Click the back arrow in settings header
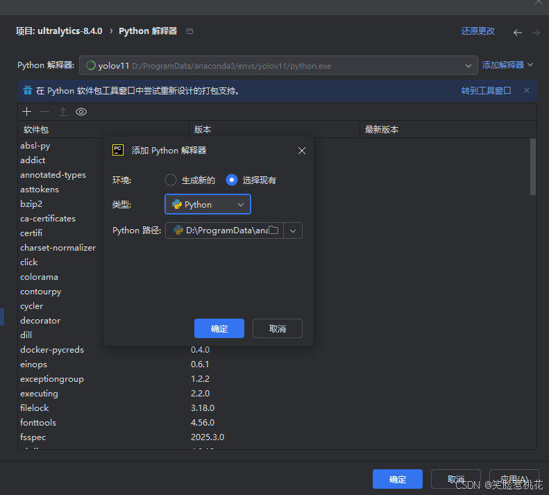The width and height of the screenshot is (549, 495). pyautogui.click(x=518, y=33)
